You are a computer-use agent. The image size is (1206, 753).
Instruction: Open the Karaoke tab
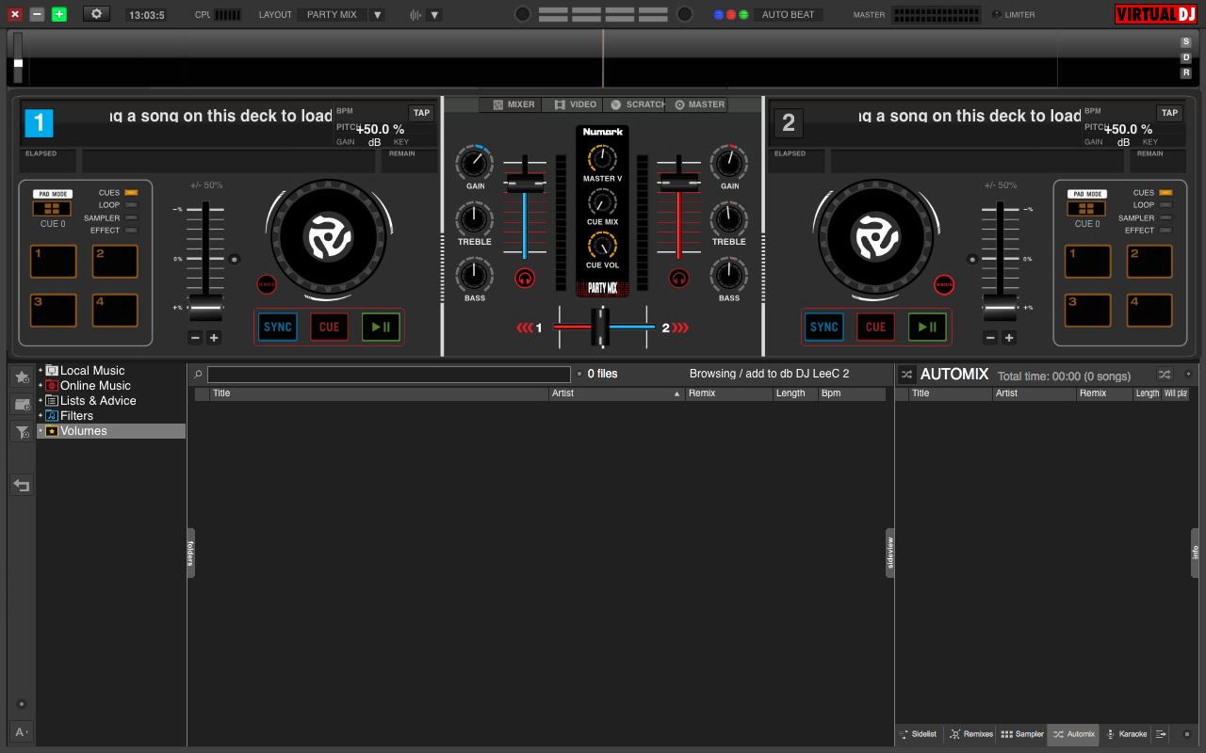click(x=1127, y=733)
